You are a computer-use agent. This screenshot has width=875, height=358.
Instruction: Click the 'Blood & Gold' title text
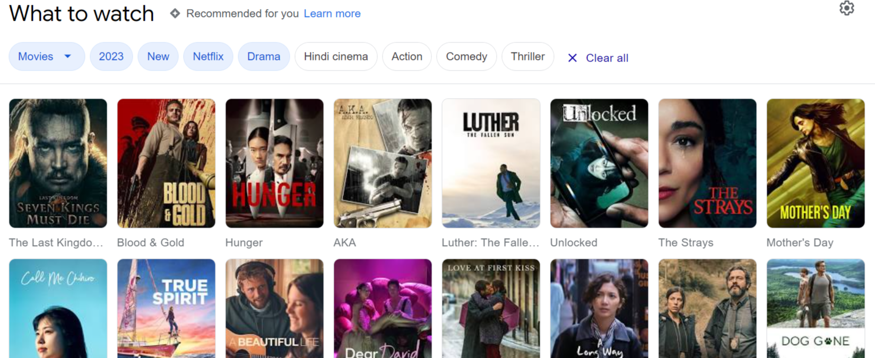pos(151,242)
